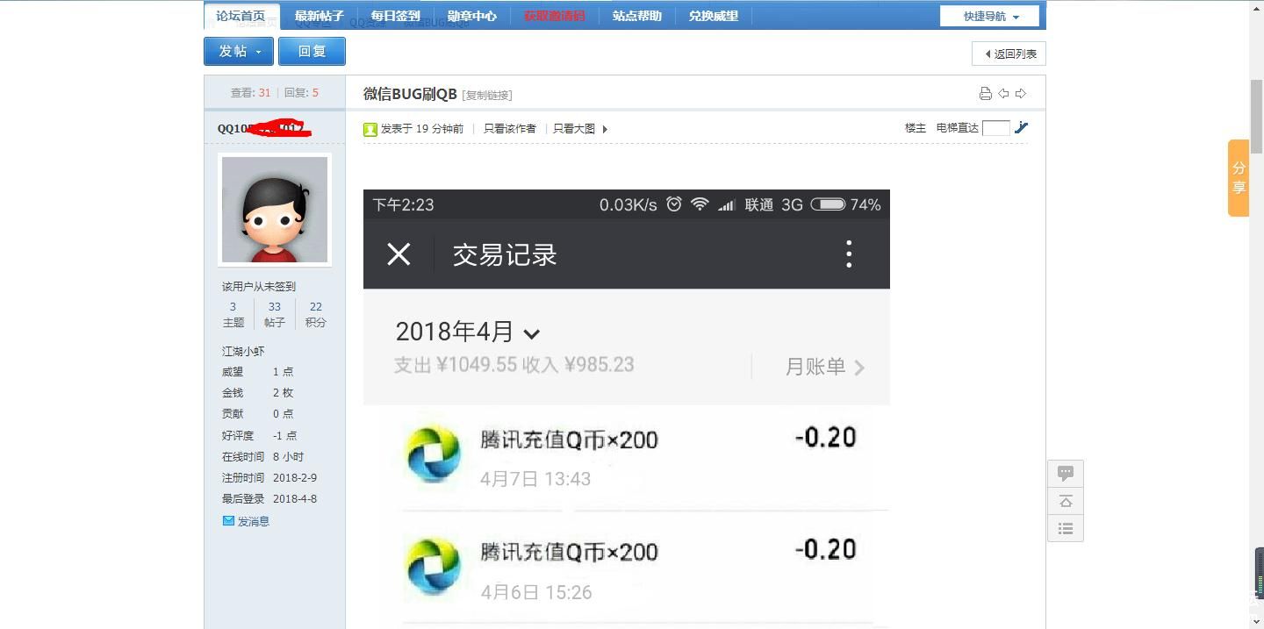The image size is (1264, 629).
Task: Click the envelope icon beside 发消息
Action: [228, 520]
